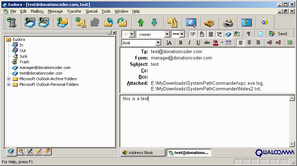Open the font size A icon
The height and width of the screenshot is (166, 297).
click(x=169, y=43)
